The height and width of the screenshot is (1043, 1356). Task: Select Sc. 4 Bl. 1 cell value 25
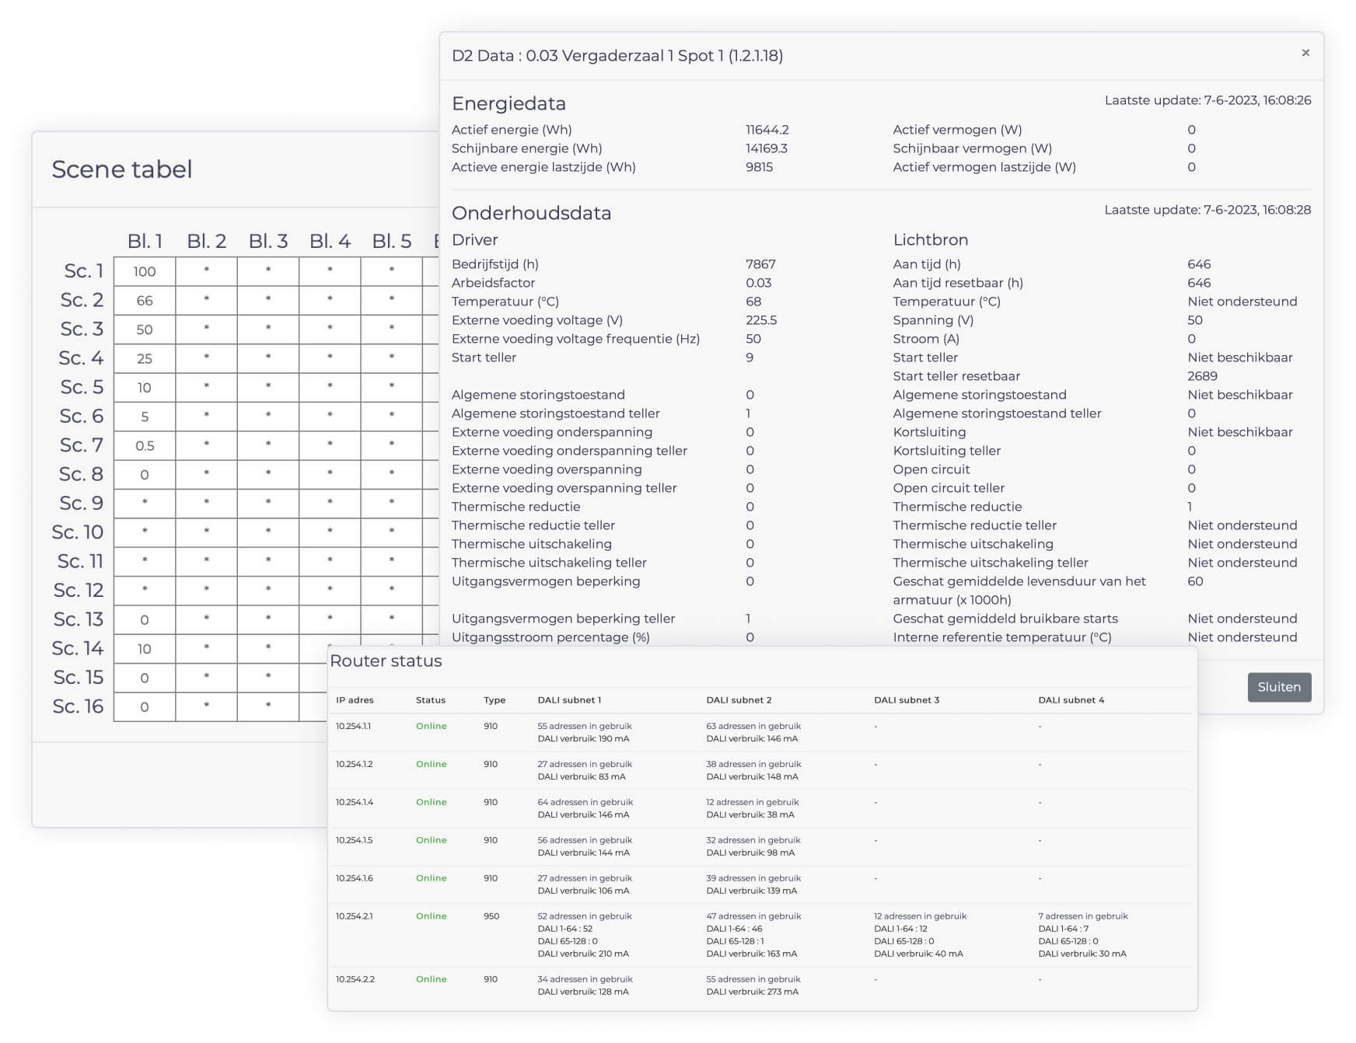[x=145, y=358]
